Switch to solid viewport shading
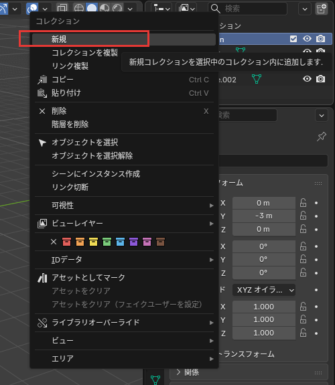Viewport: 335px width, 385px height. point(92,9)
